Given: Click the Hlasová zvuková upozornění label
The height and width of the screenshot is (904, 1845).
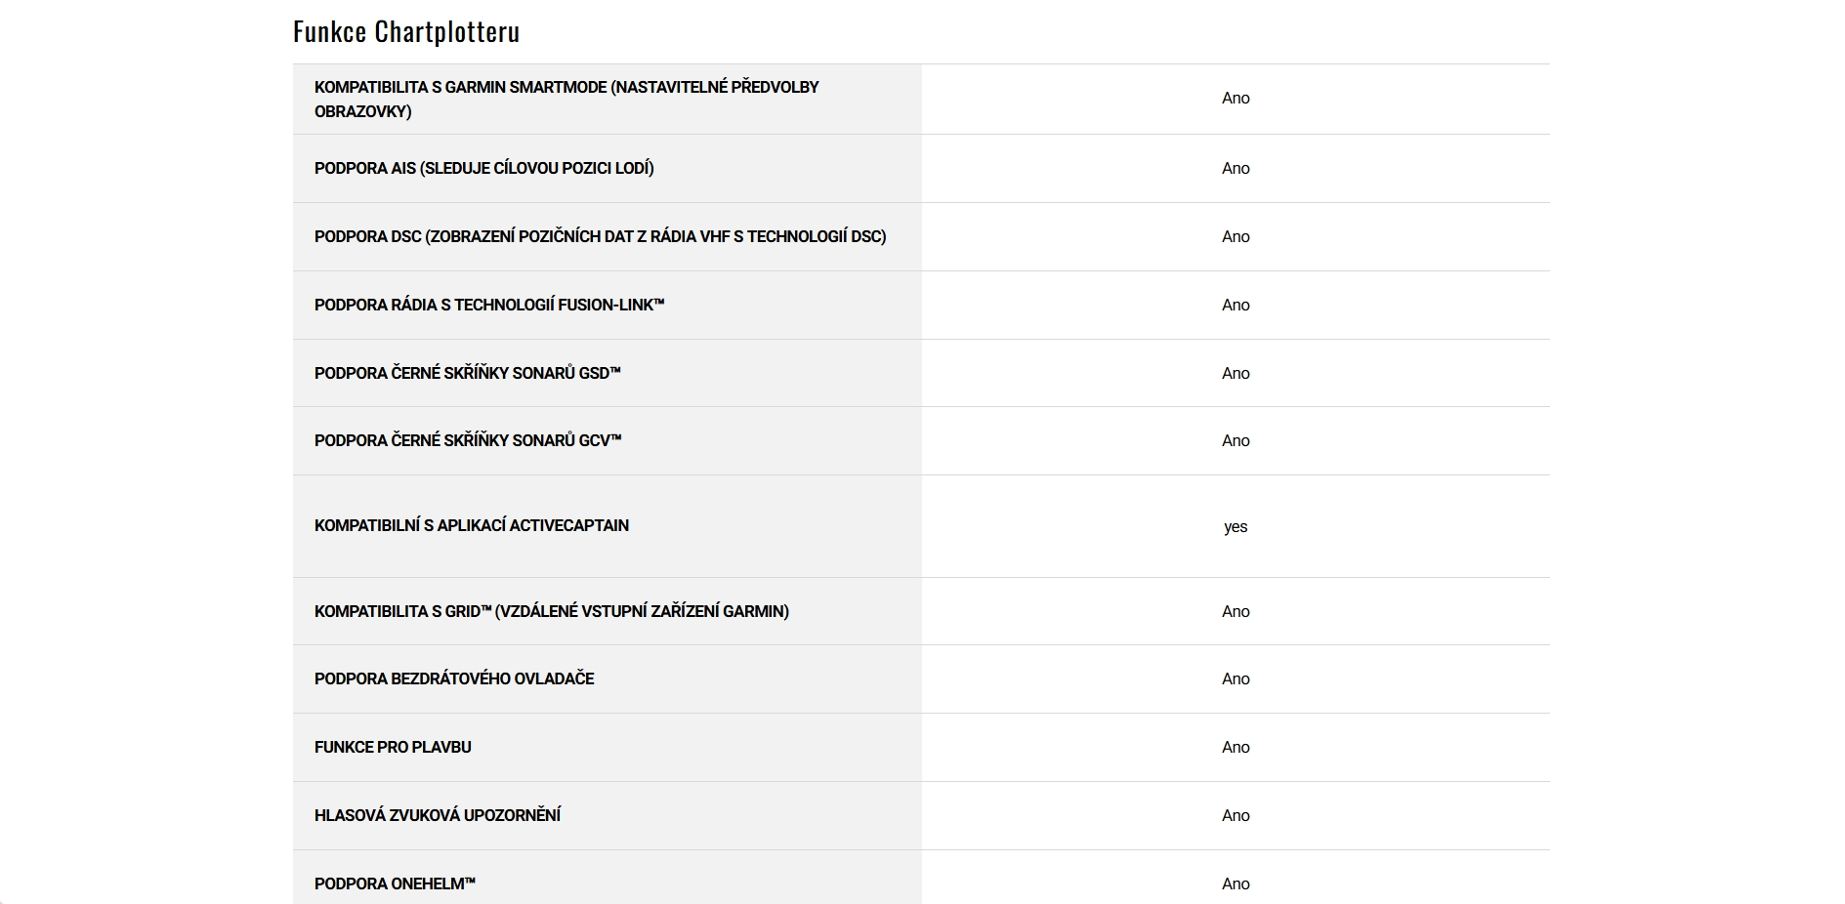Looking at the screenshot, I should [x=437, y=815].
